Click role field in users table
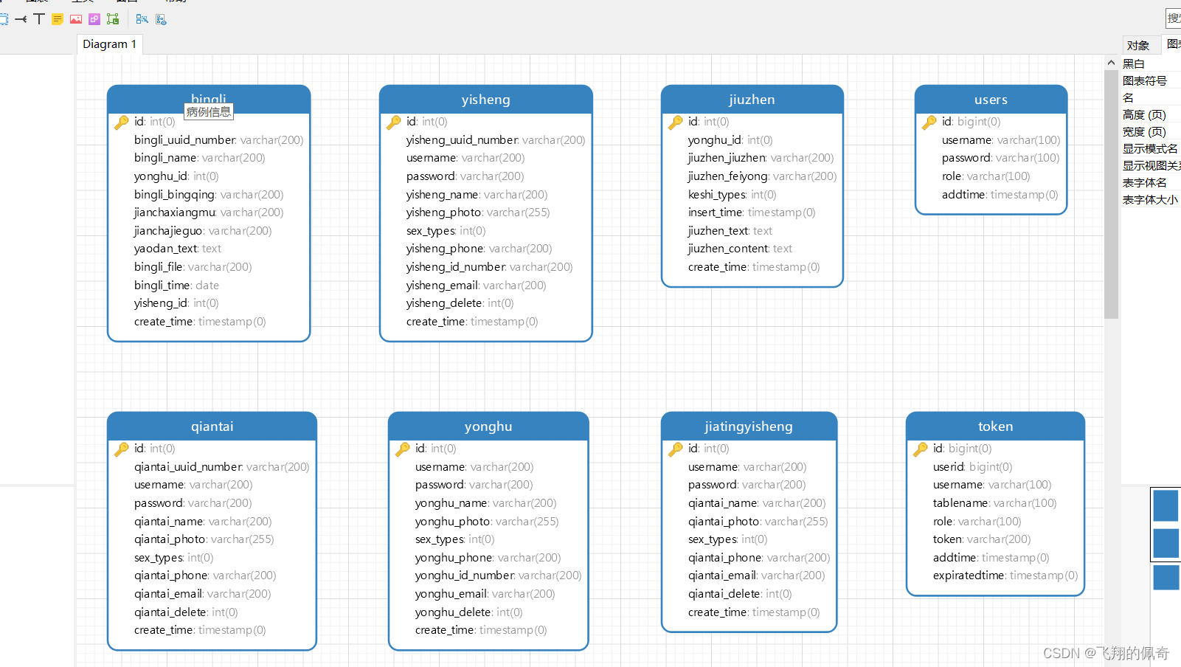This screenshot has height=667, width=1181. 986,176
